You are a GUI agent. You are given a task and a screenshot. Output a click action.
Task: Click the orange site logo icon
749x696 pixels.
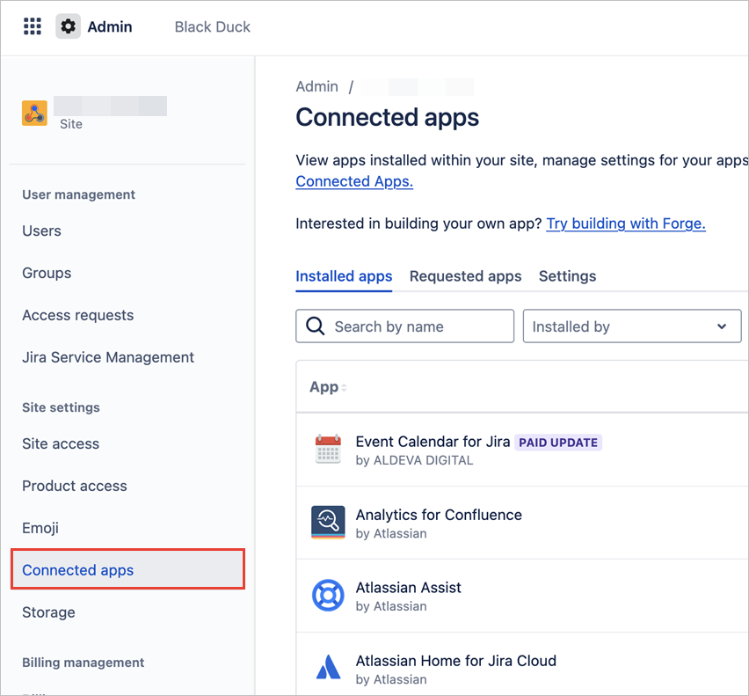pos(34,114)
